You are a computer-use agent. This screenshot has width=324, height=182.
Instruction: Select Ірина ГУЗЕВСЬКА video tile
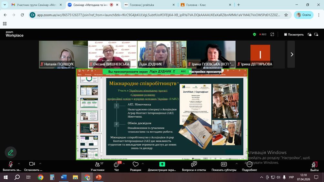[x=211, y=54]
